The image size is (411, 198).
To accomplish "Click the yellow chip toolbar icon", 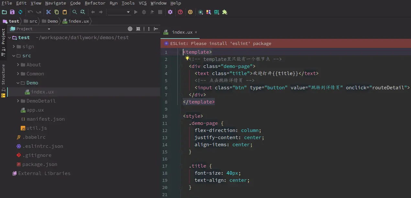I will point(190,12).
